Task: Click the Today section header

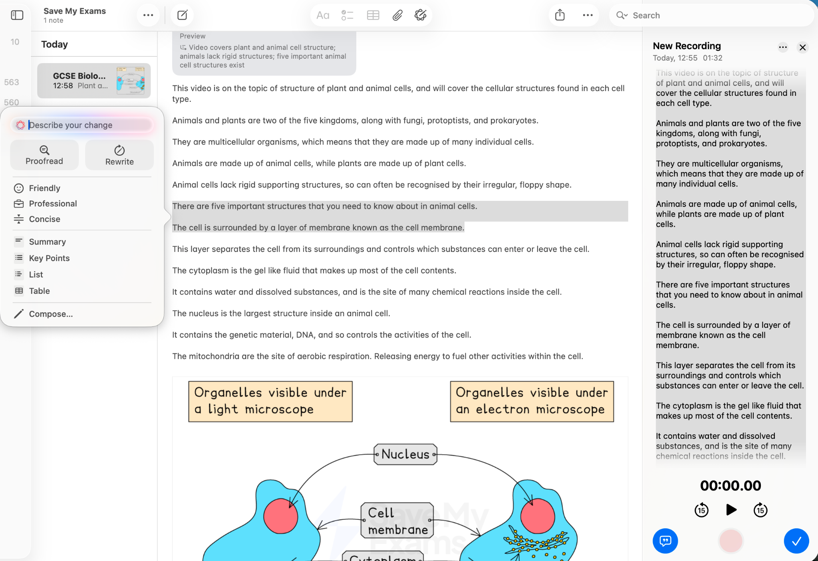Action: [54, 44]
